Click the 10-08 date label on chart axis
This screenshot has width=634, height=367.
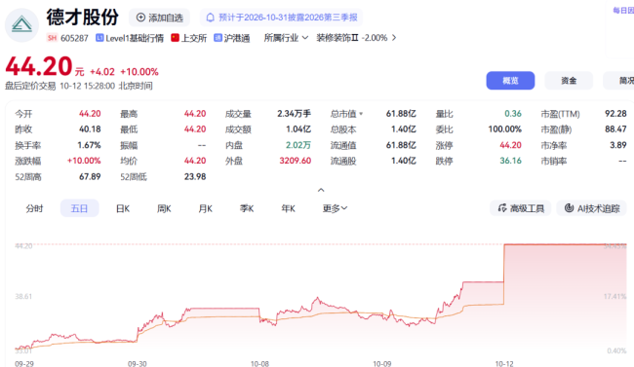(x=259, y=363)
